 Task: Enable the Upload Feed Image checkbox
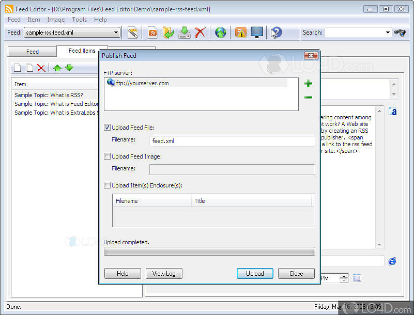pyautogui.click(x=108, y=156)
